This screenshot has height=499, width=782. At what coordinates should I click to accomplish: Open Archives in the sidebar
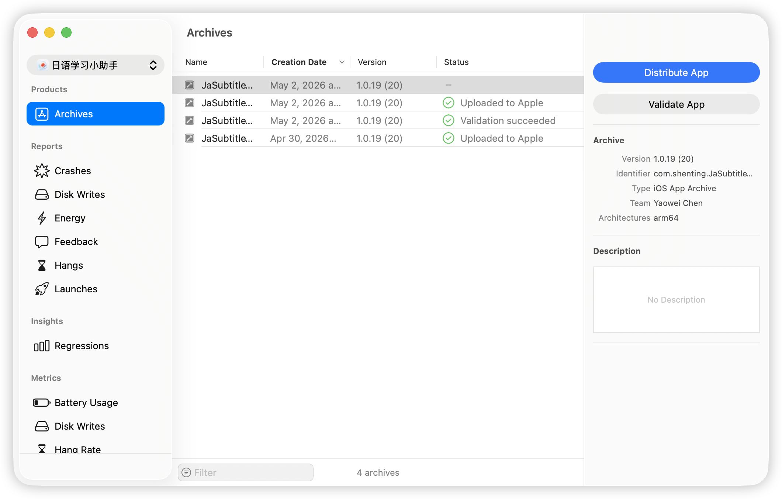(x=96, y=114)
